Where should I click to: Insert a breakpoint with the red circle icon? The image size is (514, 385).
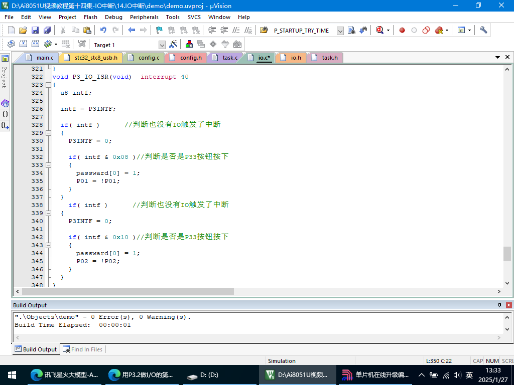tap(402, 30)
